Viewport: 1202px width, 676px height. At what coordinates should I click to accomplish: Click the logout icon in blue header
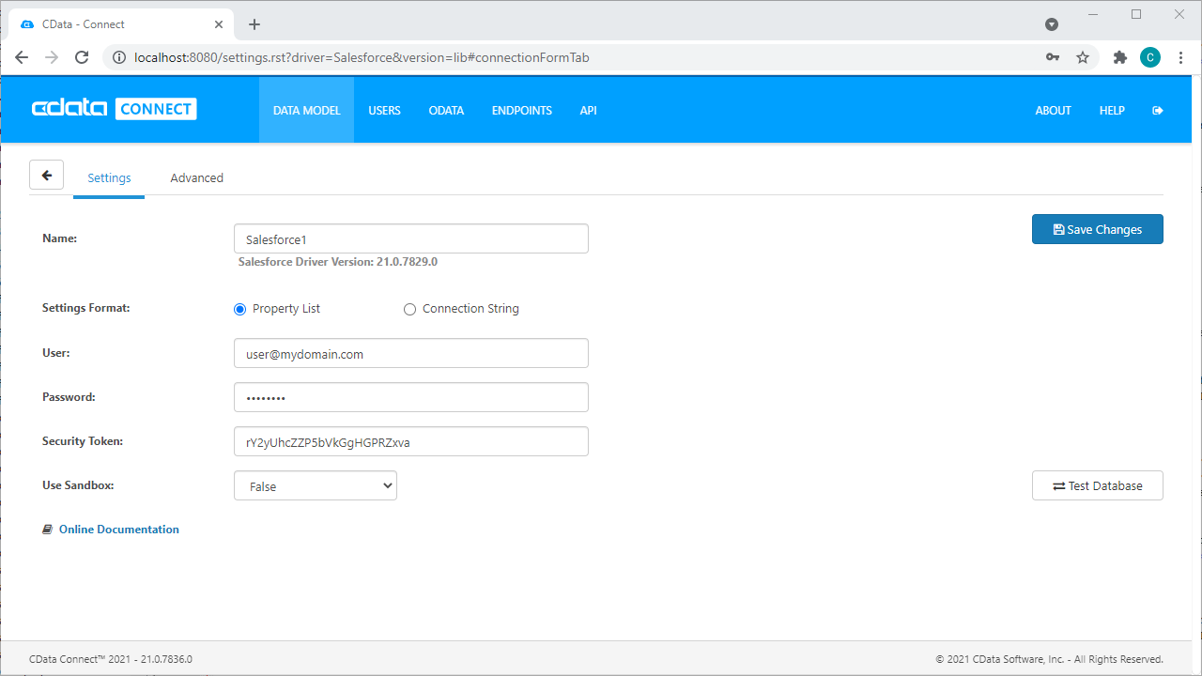(x=1157, y=111)
